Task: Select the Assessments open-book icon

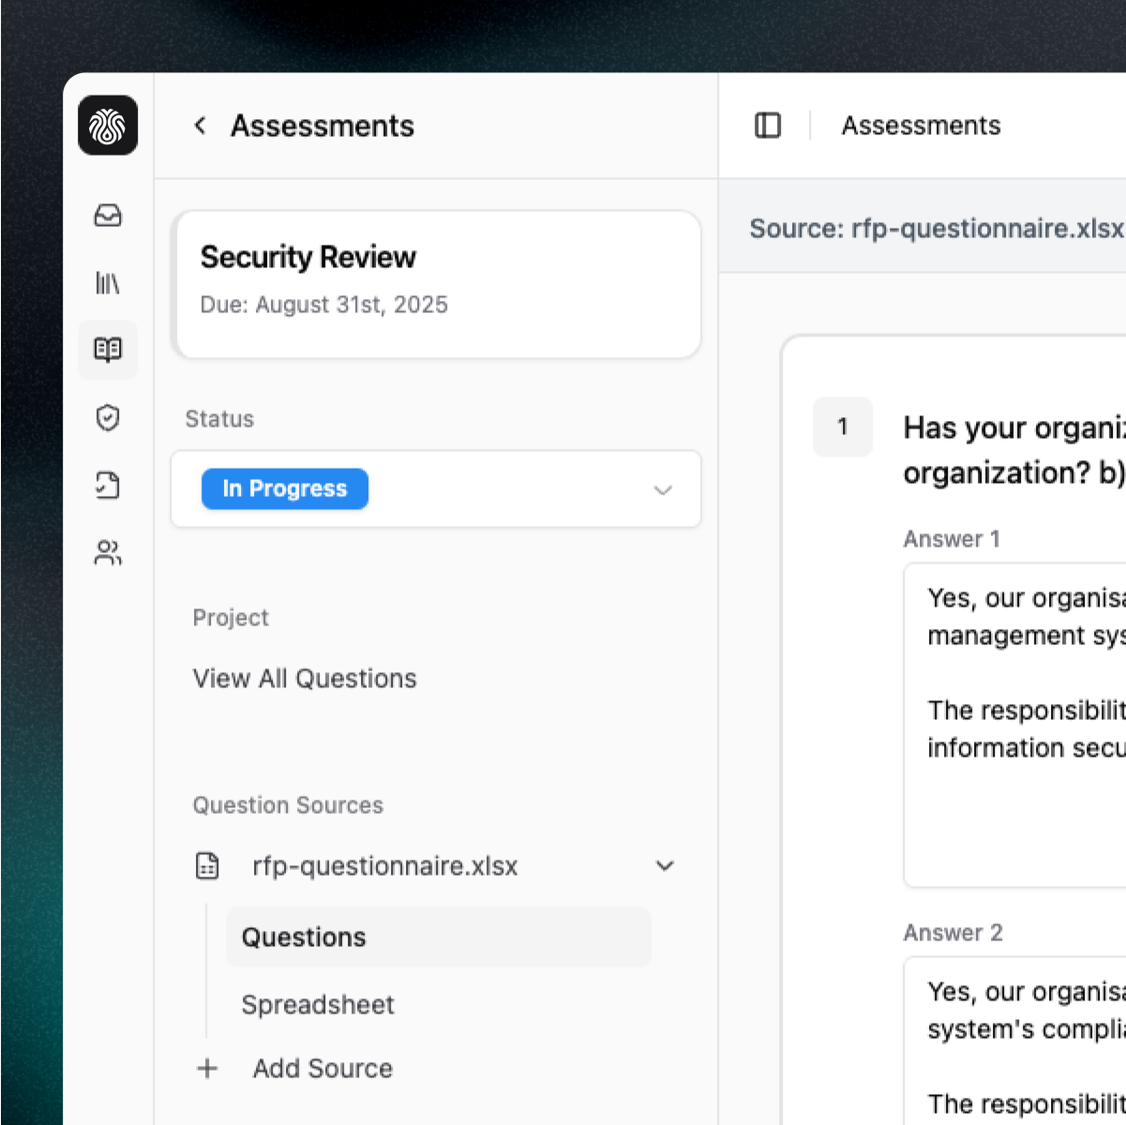Action: click(x=108, y=350)
